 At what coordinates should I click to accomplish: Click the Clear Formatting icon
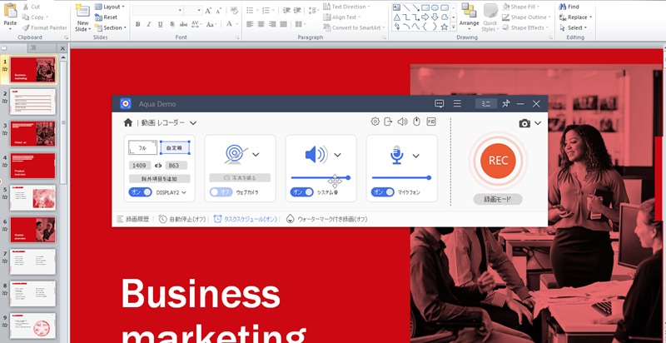[234, 11]
